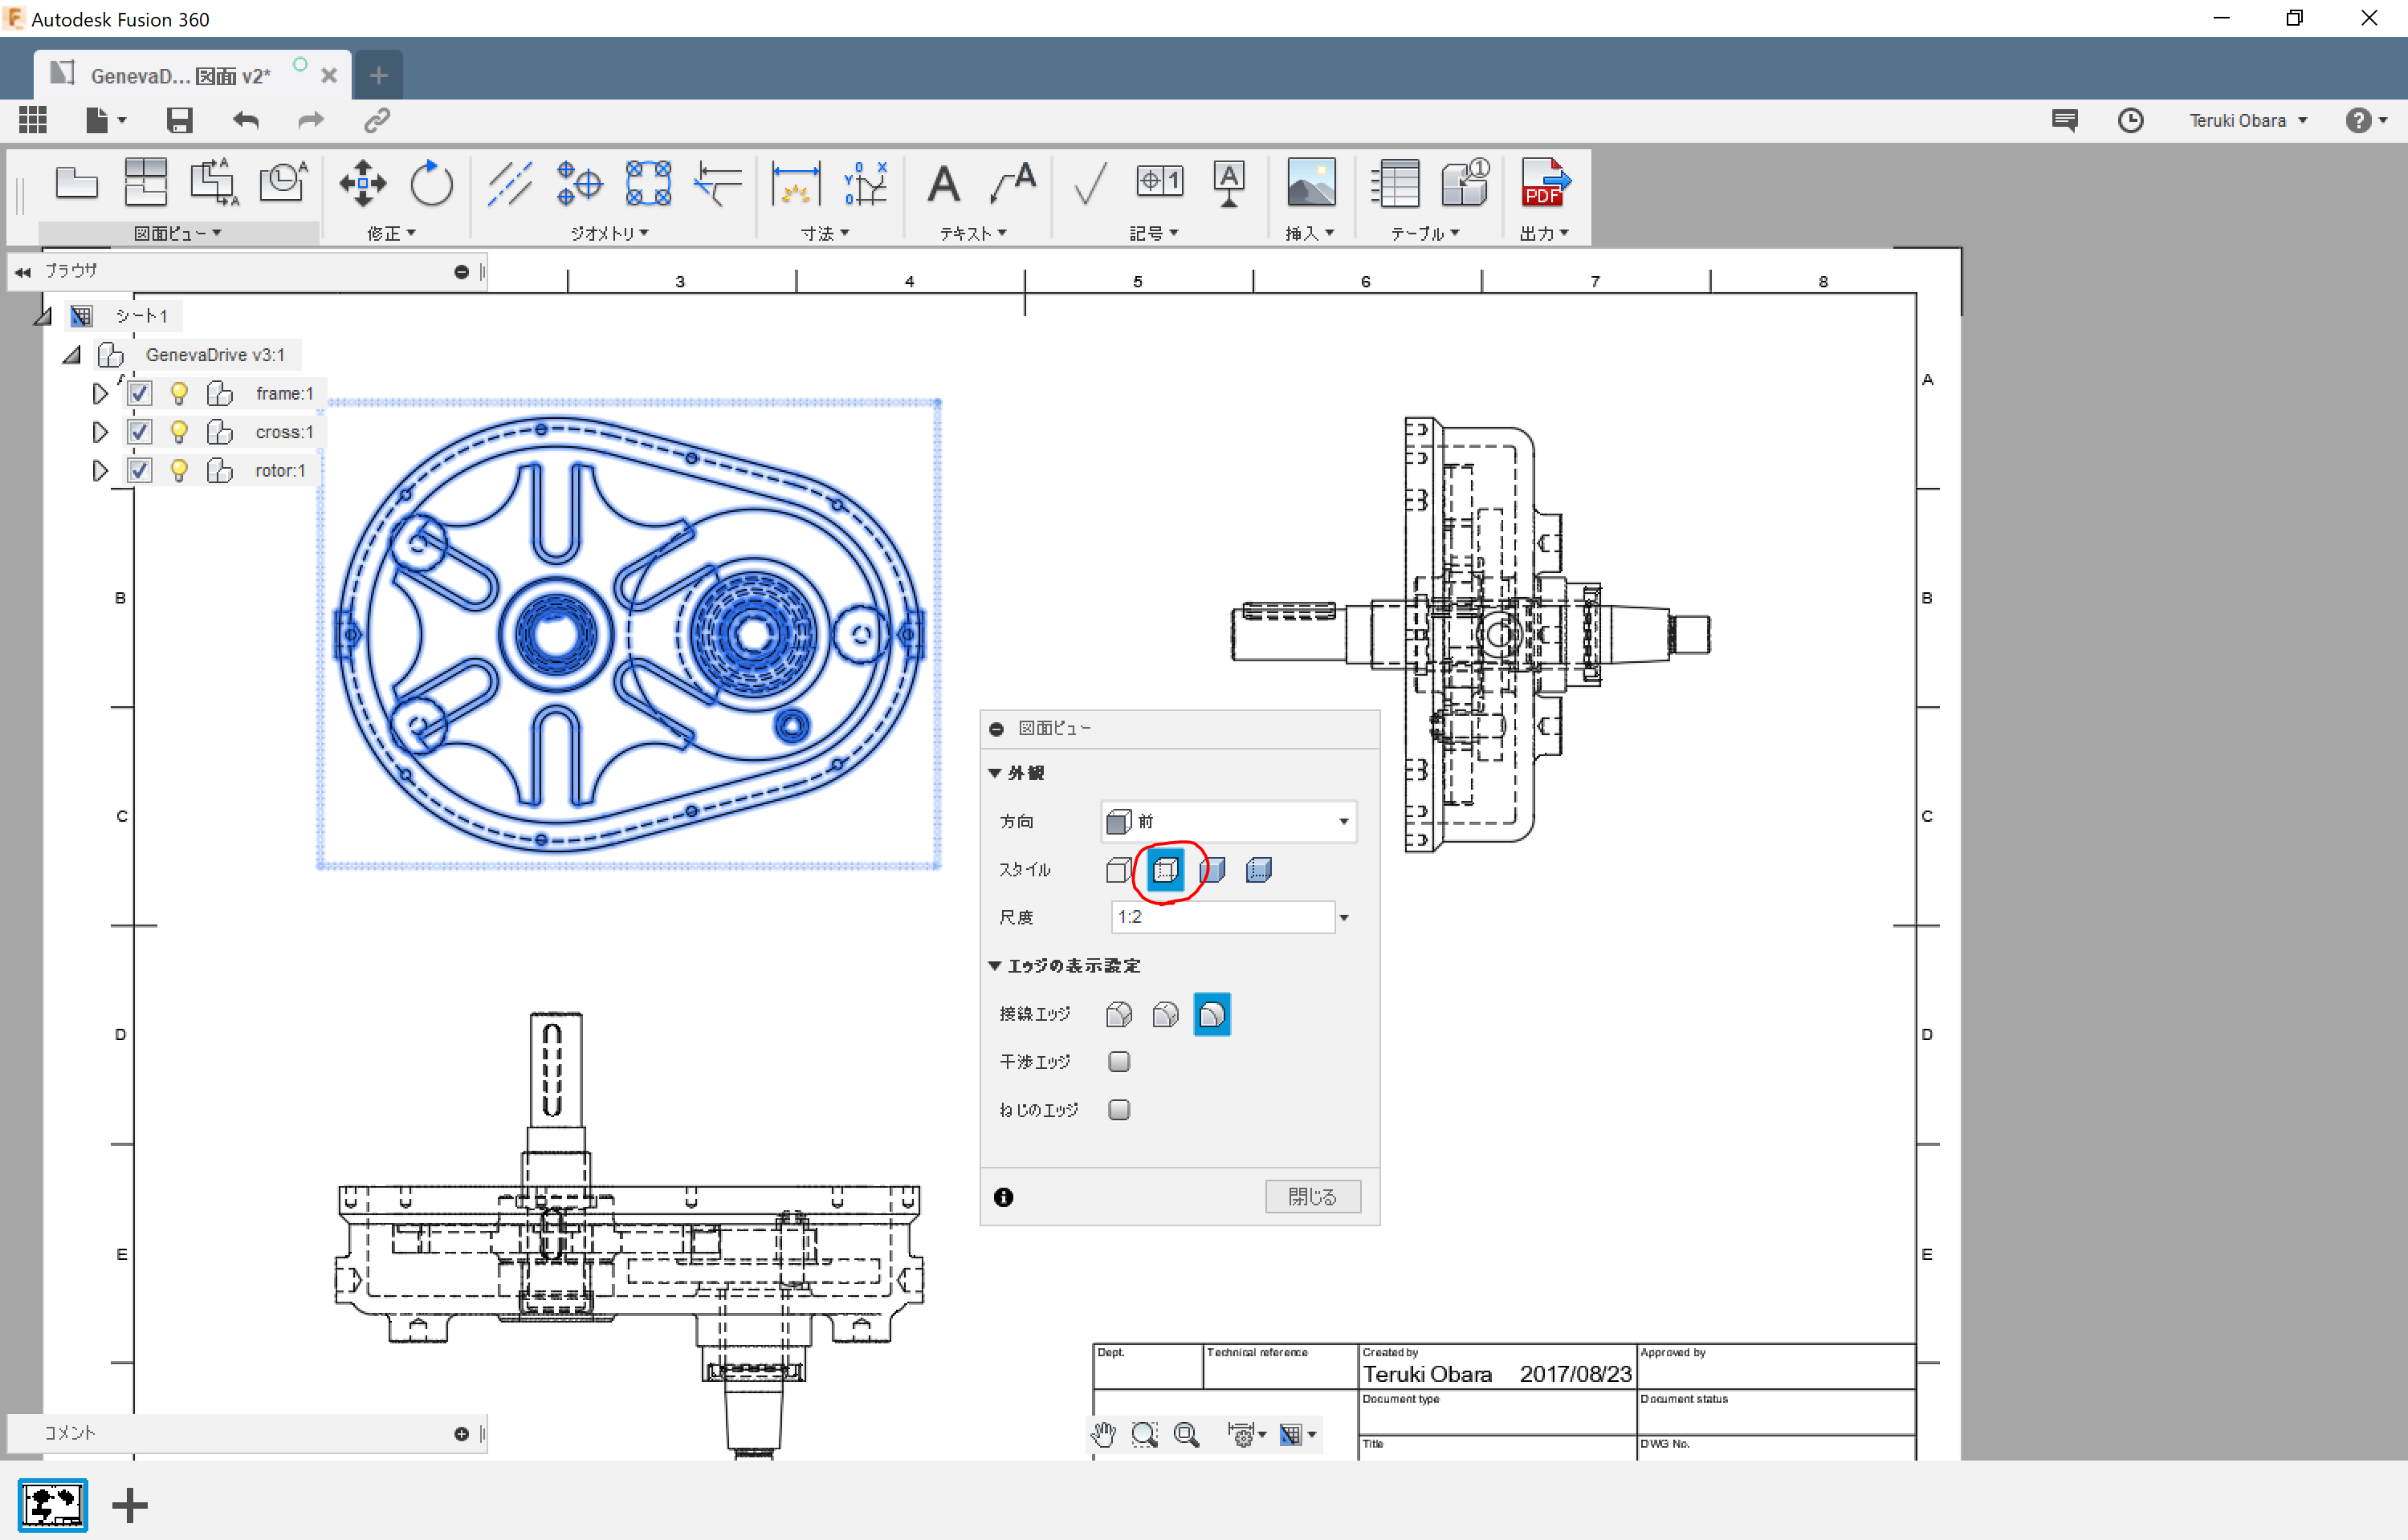Image resolution: width=2408 pixels, height=1540 pixels.
Task: Click the 閉じる close button
Action: click(1311, 1197)
